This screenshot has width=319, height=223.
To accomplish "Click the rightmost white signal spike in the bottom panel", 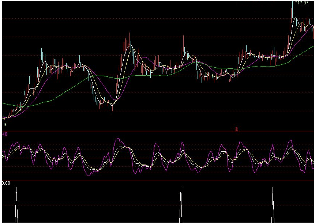I will click(x=273, y=205).
